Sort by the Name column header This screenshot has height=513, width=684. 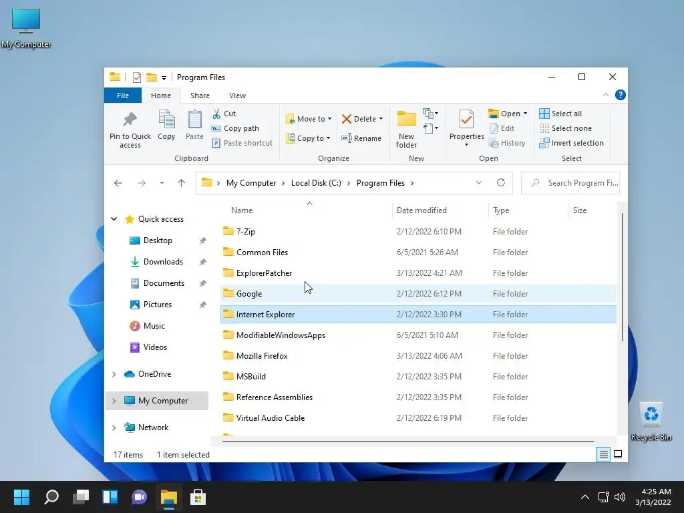pyautogui.click(x=305, y=210)
